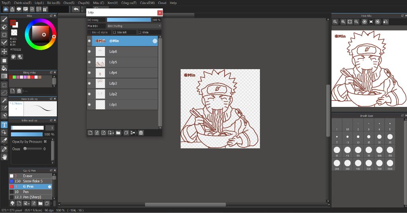Undock the Bảng màu panel
Image resolution: width=407 pixels, height=213 pixels.
[51, 72]
